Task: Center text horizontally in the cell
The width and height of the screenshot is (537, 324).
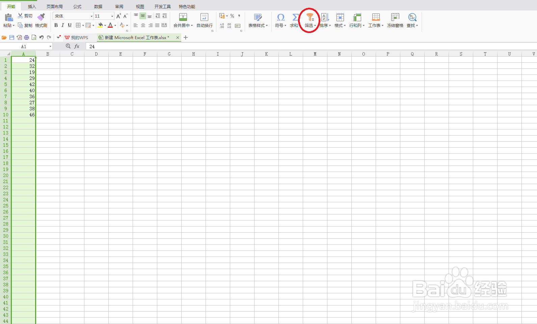Action: pos(143,25)
